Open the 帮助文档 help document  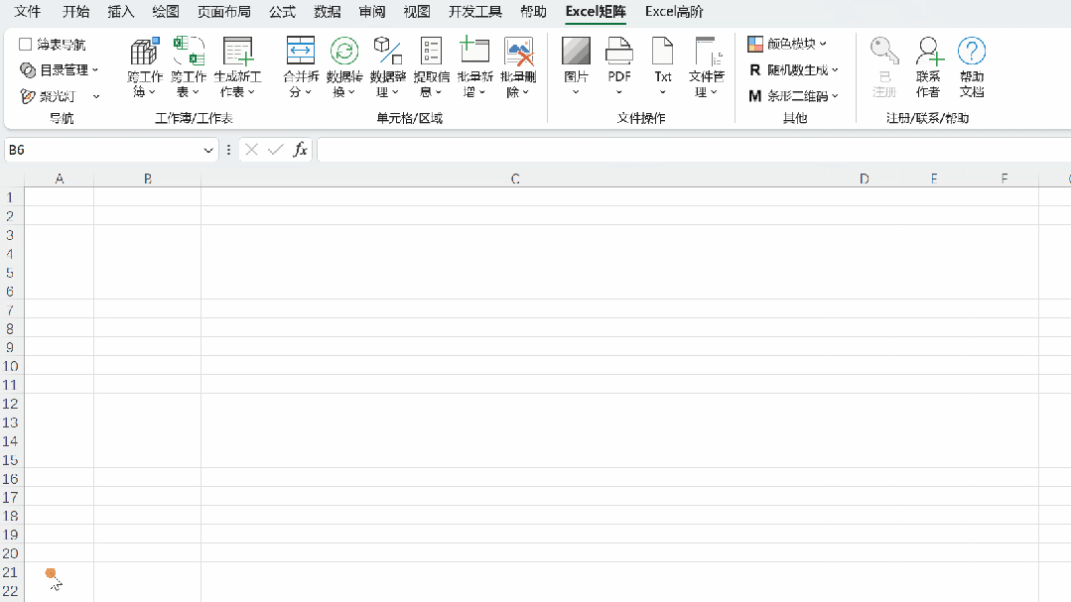point(972,67)
